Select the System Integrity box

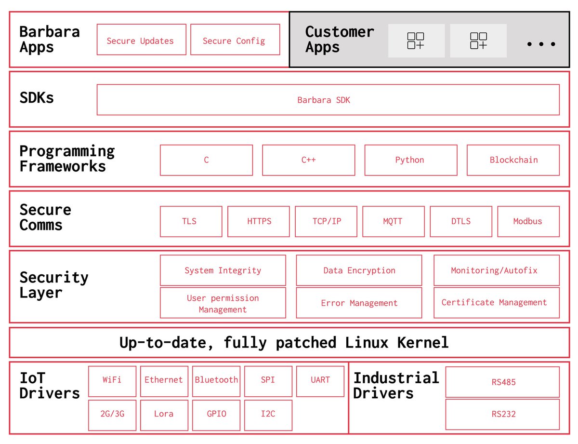(223, 270)
